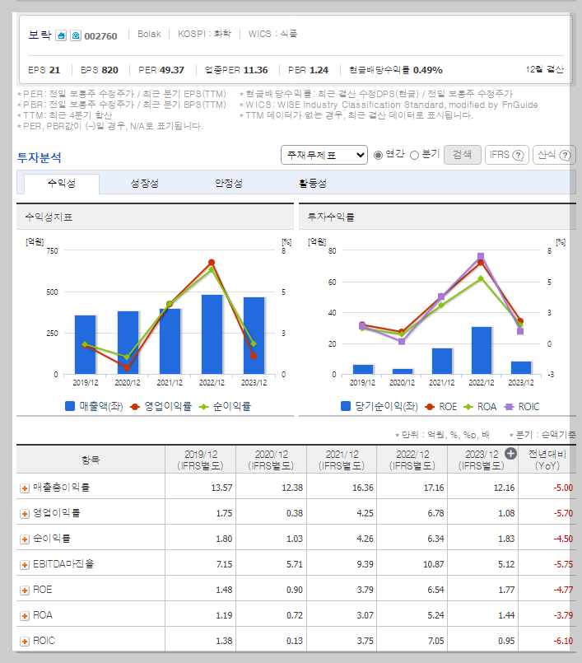Click the EBITDA마진율 2022/12 value 10.87

[434, 564]
